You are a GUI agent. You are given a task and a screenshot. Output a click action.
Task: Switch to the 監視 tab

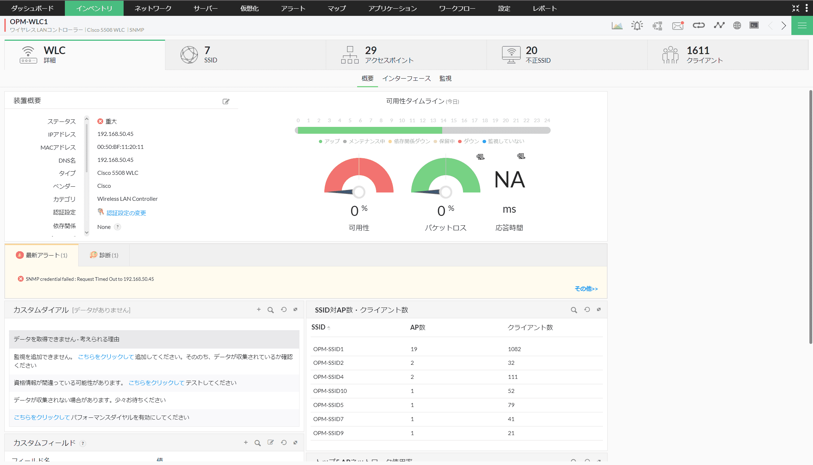[x=445, y=78]
